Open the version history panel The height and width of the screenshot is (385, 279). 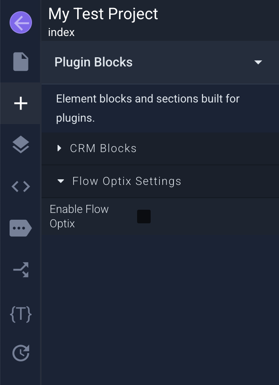20,353
